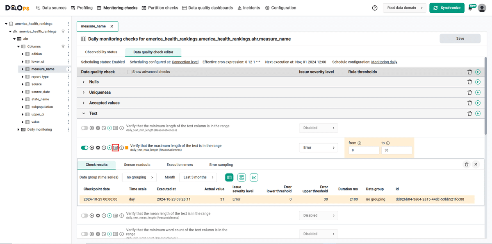Open Data quality dashboards menu
The height and width of the screenshot is (244, 492).
click(x=207, y=8)
